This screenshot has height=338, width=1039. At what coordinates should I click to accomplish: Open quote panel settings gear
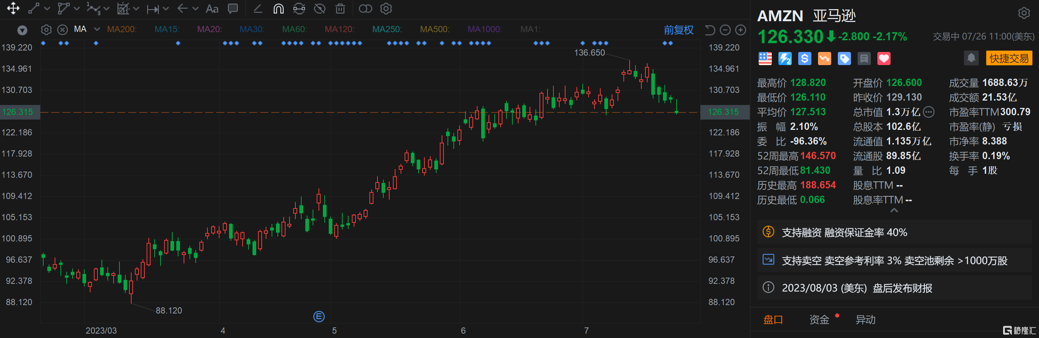click(1024, 13)
